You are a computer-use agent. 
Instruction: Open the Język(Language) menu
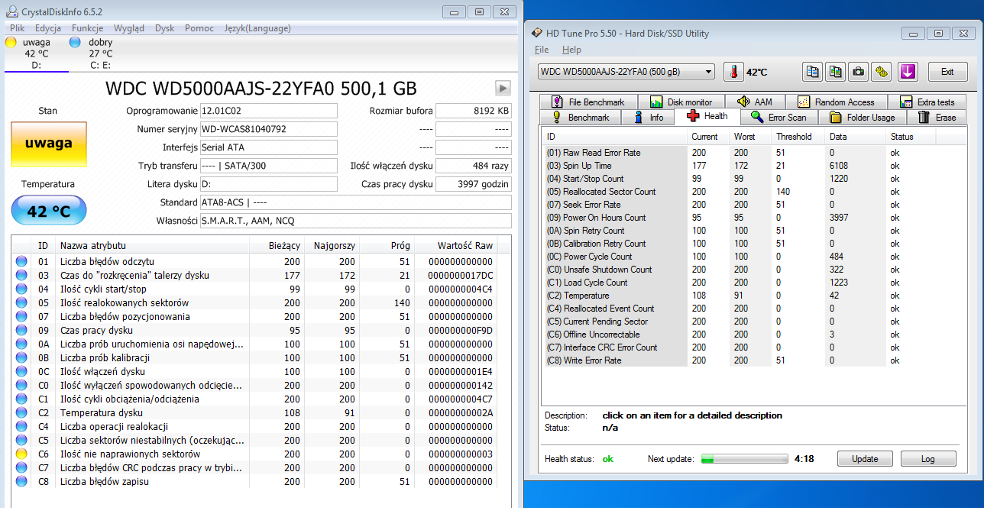[257, 28]
